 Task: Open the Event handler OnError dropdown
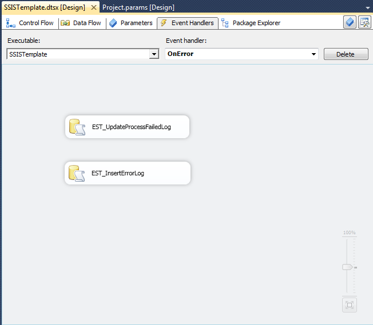pos(241,54)
